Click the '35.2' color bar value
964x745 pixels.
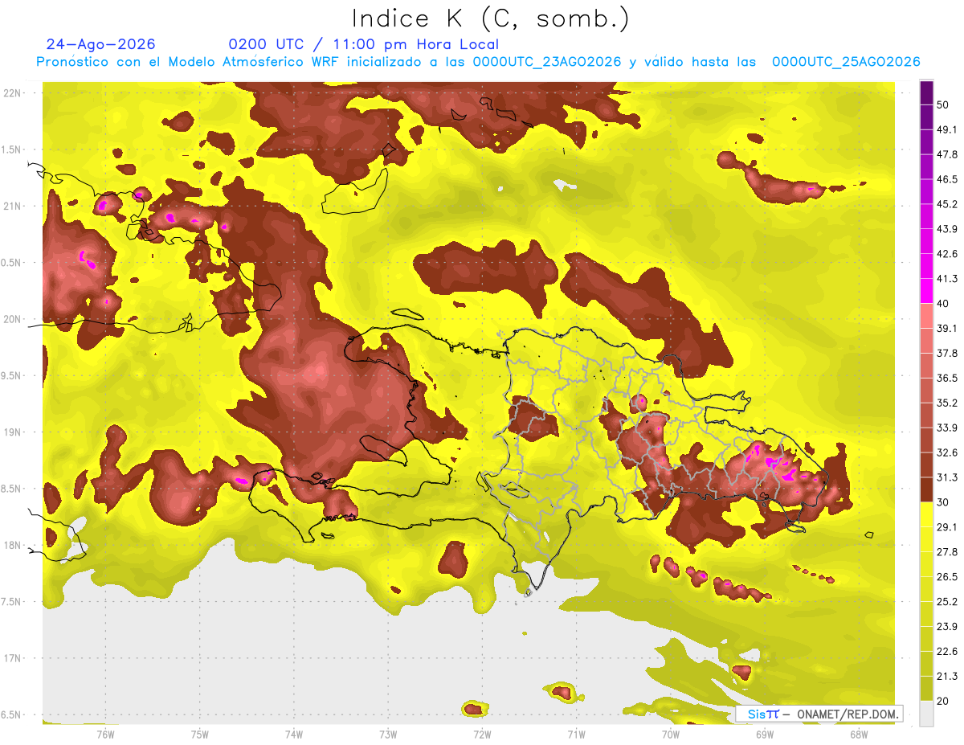click(x=947, y=403)
